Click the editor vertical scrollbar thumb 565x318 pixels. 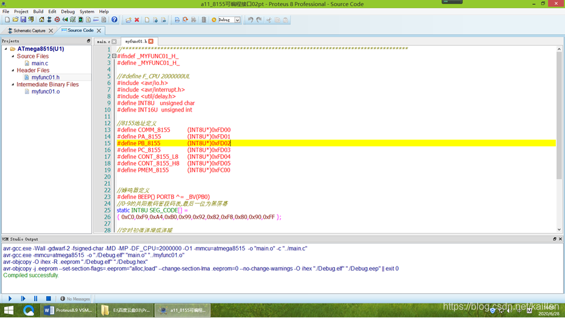(x=559, y=115)
